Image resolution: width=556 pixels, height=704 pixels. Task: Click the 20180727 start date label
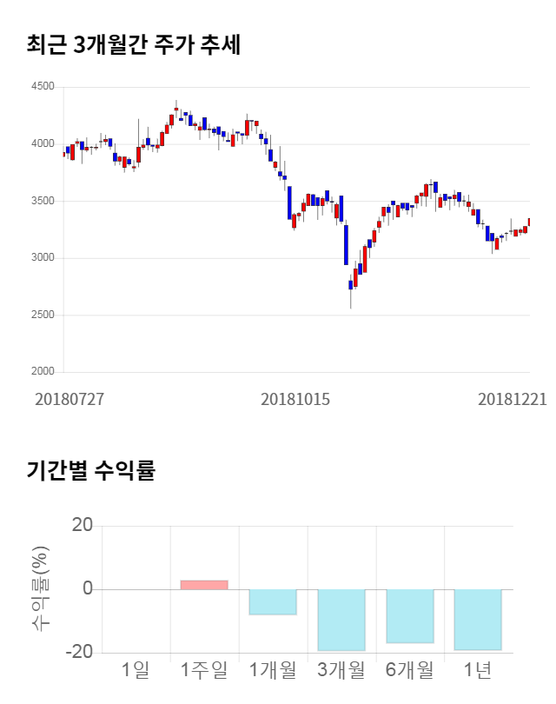(x=69, y=399)
